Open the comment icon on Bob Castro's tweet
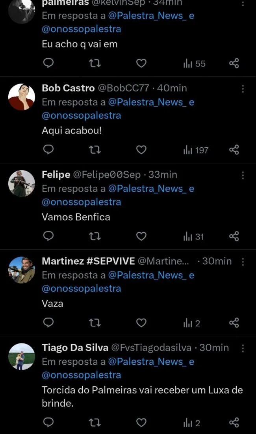256x434 pixels. (x=48, y=150)
